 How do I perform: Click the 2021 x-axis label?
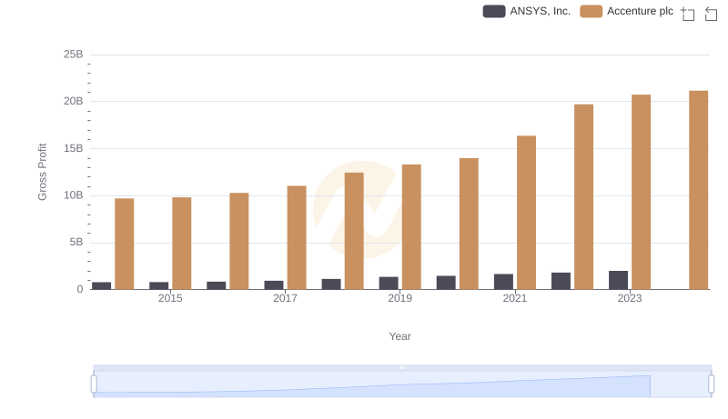point(514,298)
